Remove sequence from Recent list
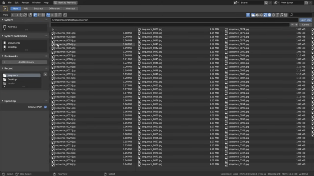This screenshot has height=176, width=314. point(45,75)
